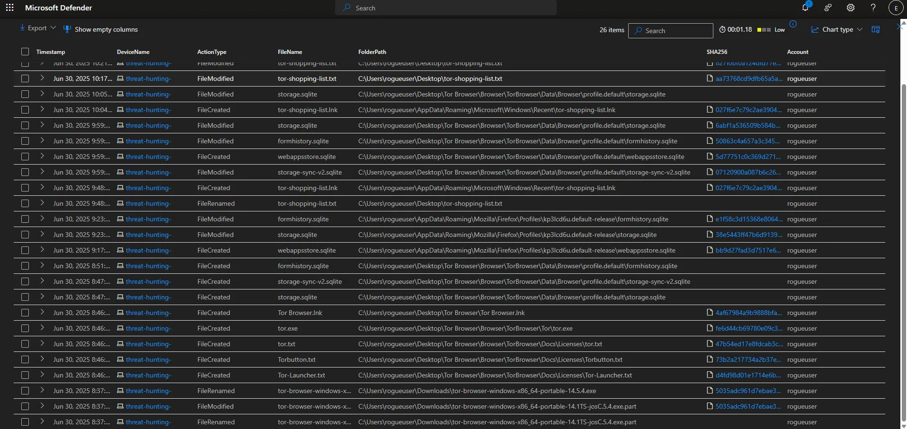Image resolution: width=907 pixels, height=429 pixels.
Task: Click the timer clock icon by 00:01.18
Action: 722,29
